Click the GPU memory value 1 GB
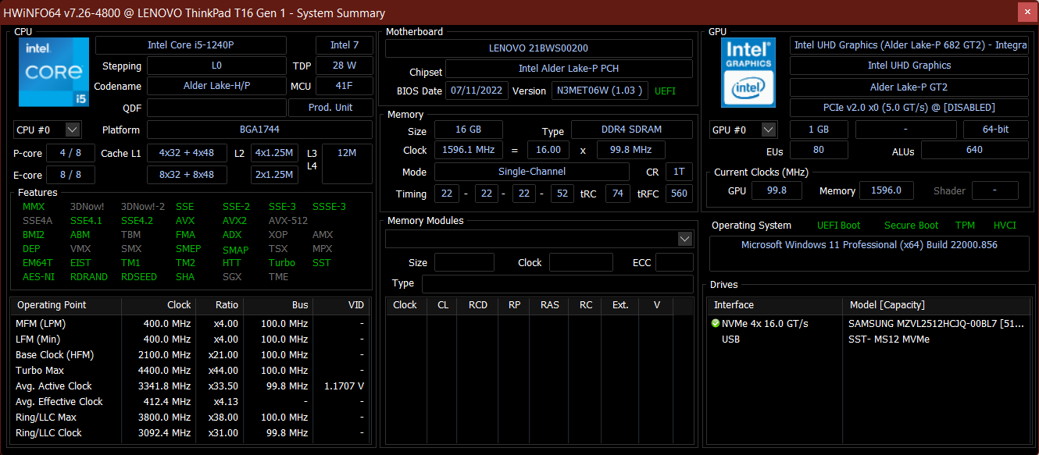 click(x=819, y=130)
